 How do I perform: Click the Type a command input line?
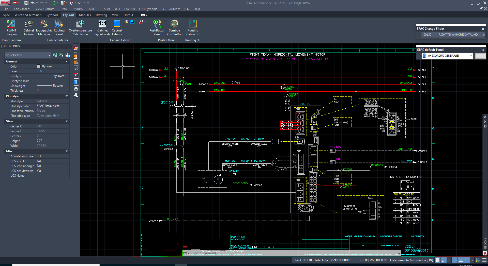292,253
